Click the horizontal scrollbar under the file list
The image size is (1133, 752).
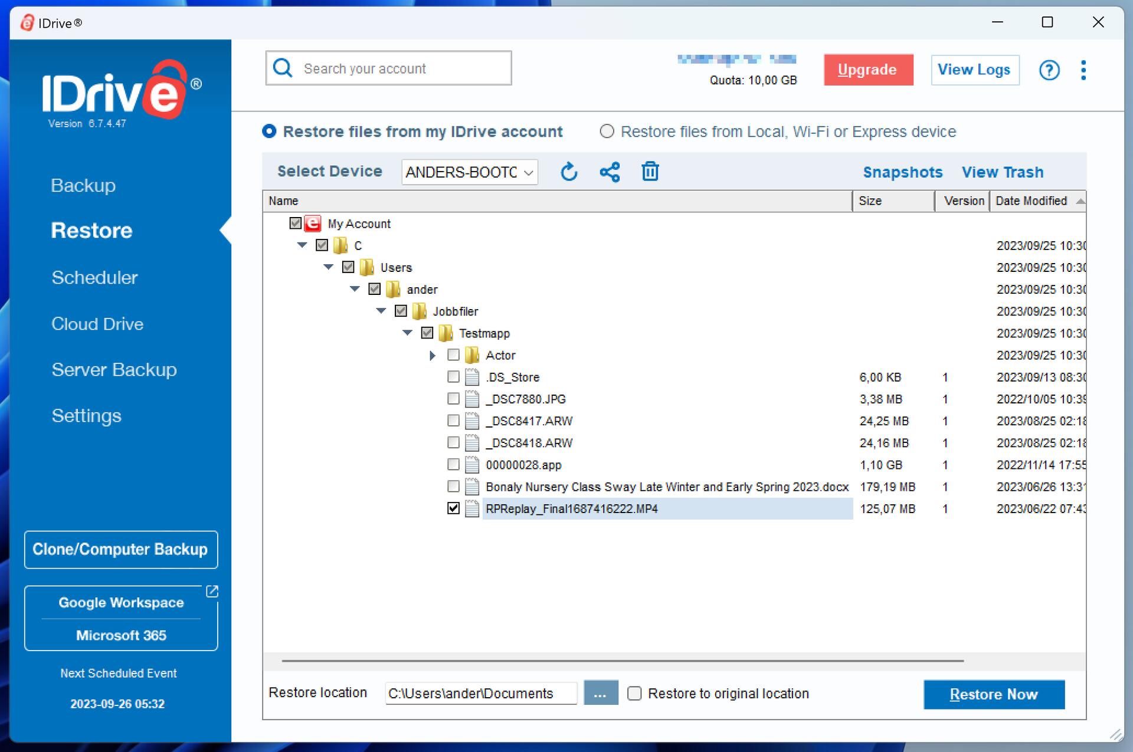click(x=623, y=661)
